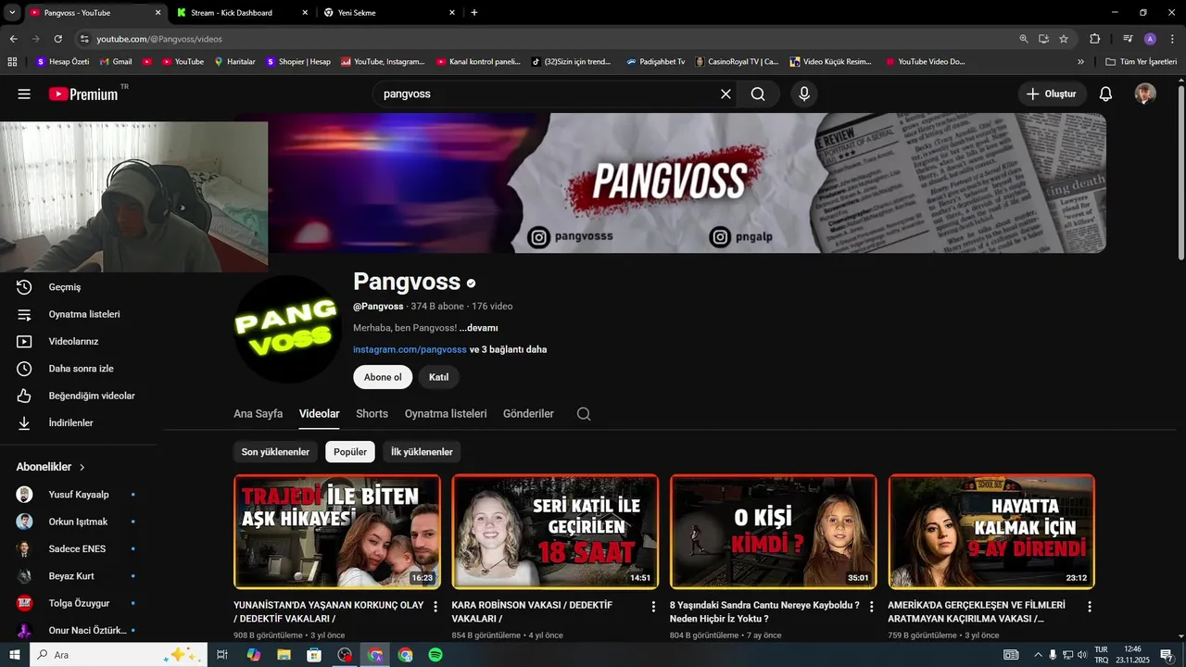
Task: Open Chrome's three-dot menu
Action: point(1171,39)
